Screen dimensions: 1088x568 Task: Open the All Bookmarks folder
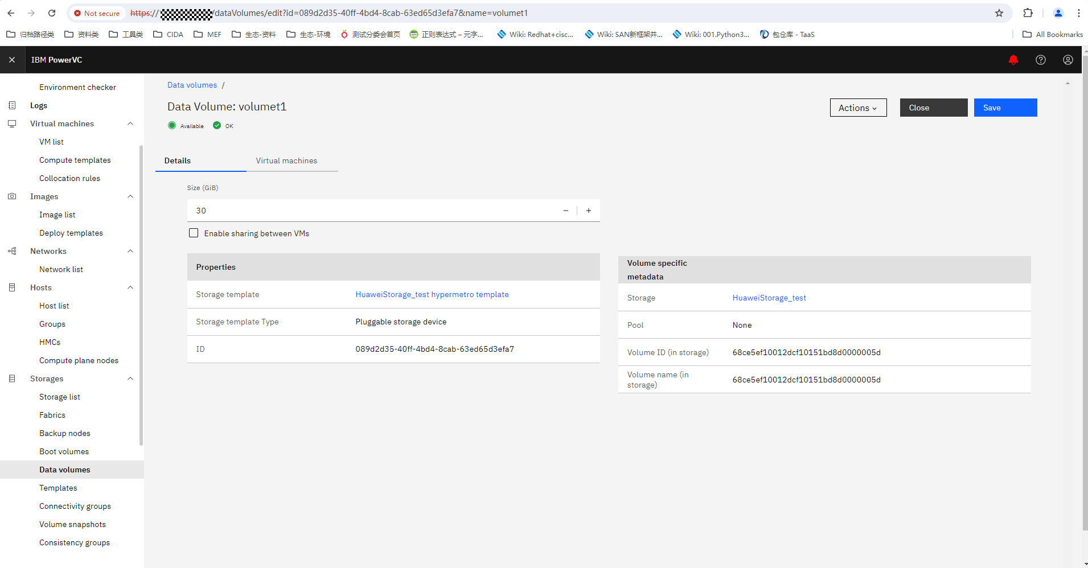[x=1053, y=35]
